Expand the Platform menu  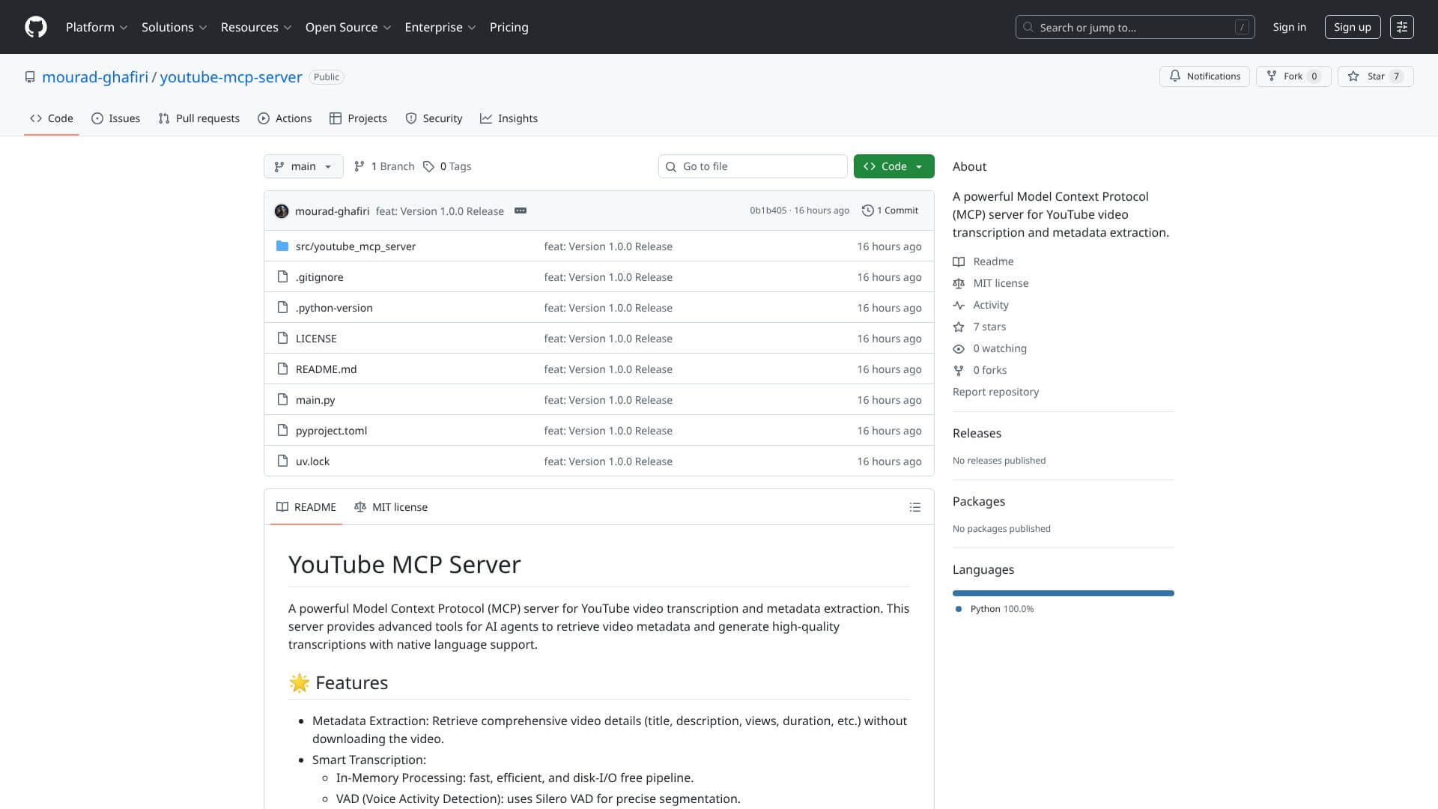click(x=97, y=27)
